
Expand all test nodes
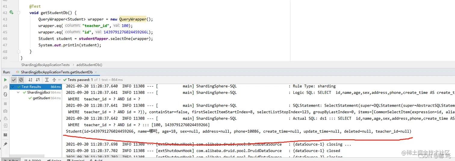(47, 80)
